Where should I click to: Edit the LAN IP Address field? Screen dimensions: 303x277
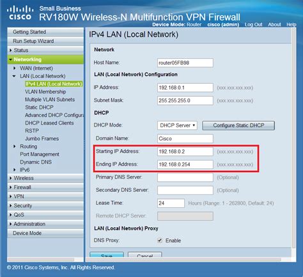185,88
